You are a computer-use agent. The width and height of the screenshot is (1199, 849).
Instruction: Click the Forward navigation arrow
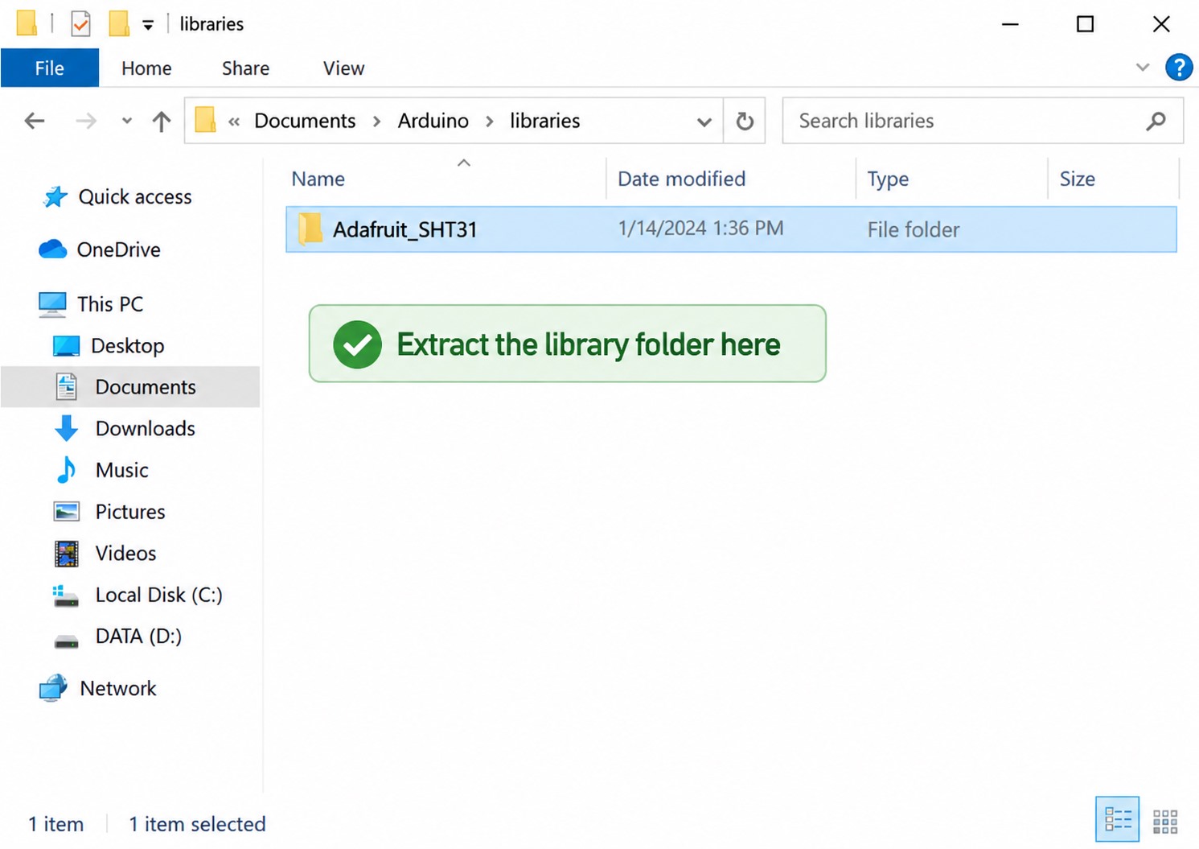[x=85, y=122]
